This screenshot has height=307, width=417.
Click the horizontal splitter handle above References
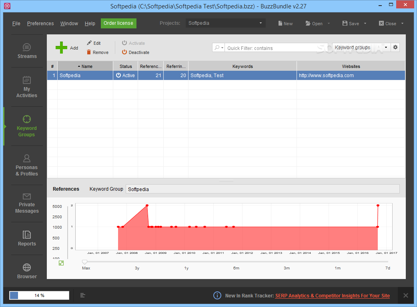point(227,181)
